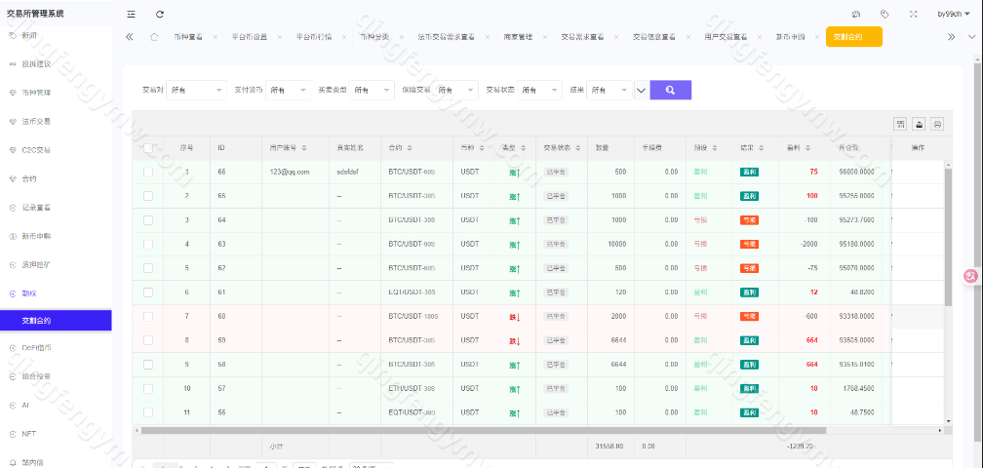Close the 平台币行情 tab
Viewport: 983px width, 468px height.
[x=344, y=37]
